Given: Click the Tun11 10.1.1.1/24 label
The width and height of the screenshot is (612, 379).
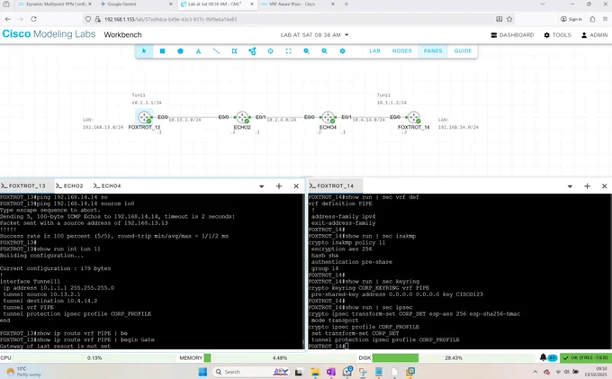Looking at the screenshot, I should click(x=147, y=99).
